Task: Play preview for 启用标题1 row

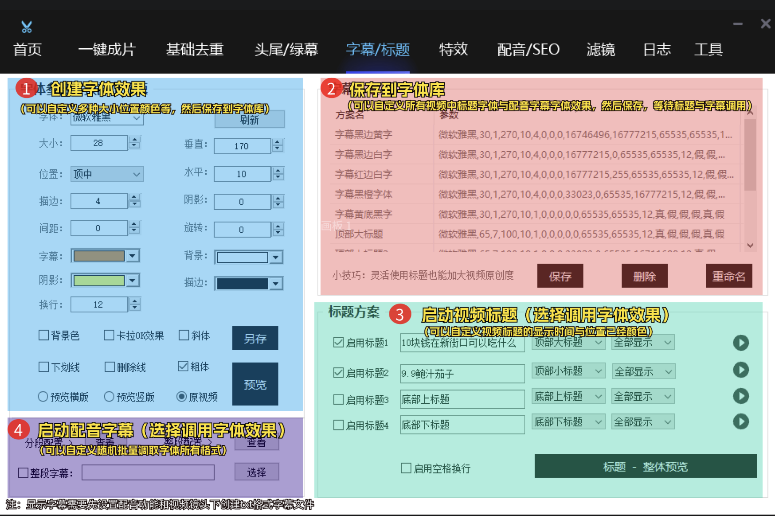Action: 741,343
